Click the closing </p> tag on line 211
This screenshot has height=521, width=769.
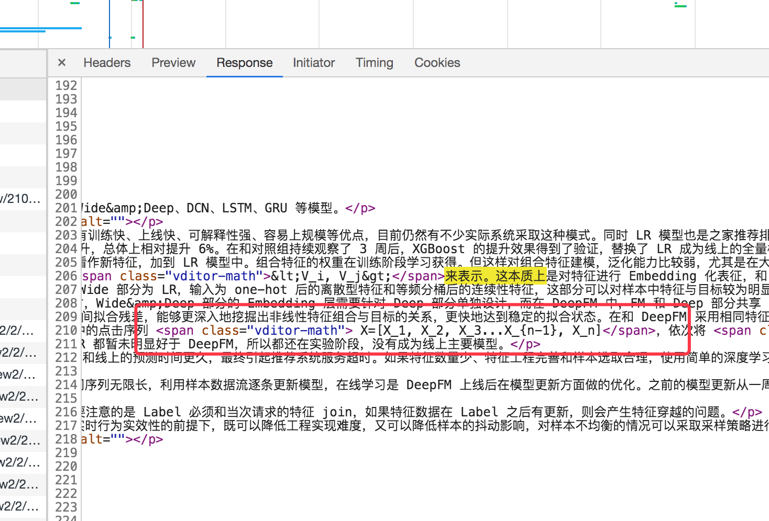pos(525,344)
